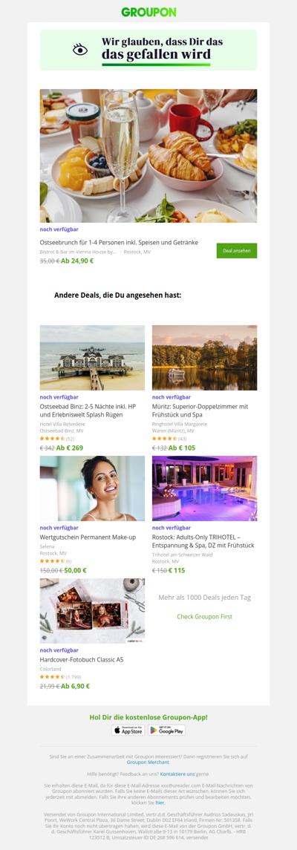Tap the App Store download badge
This screenshot has height=850, width=297.
pos(128,730)
